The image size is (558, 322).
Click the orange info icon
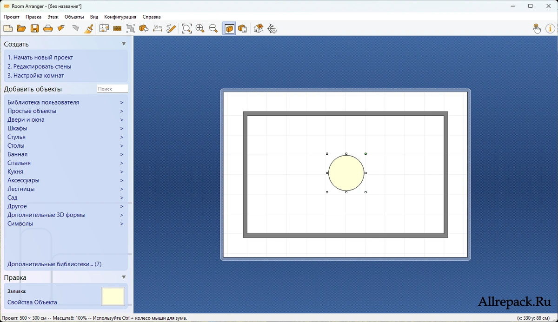click(x=550, y=28)
